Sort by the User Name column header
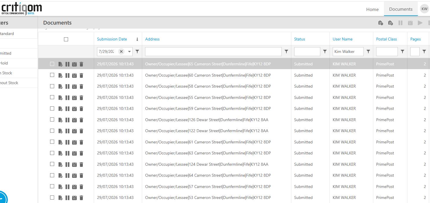Viewport: 430px width, 203px height. 343,39
